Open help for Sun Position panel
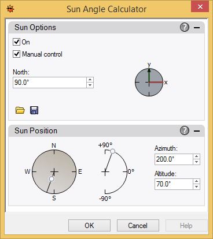Screen dimensions: 213x239 [185, 130]
